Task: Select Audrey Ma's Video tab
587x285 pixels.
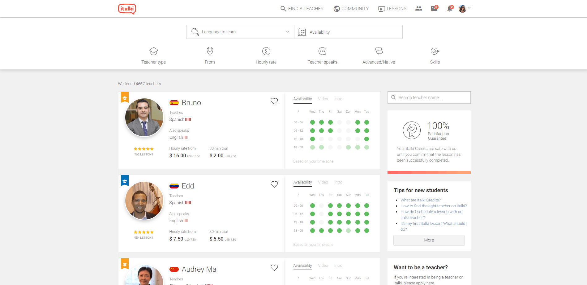Action: click(323, 266)
